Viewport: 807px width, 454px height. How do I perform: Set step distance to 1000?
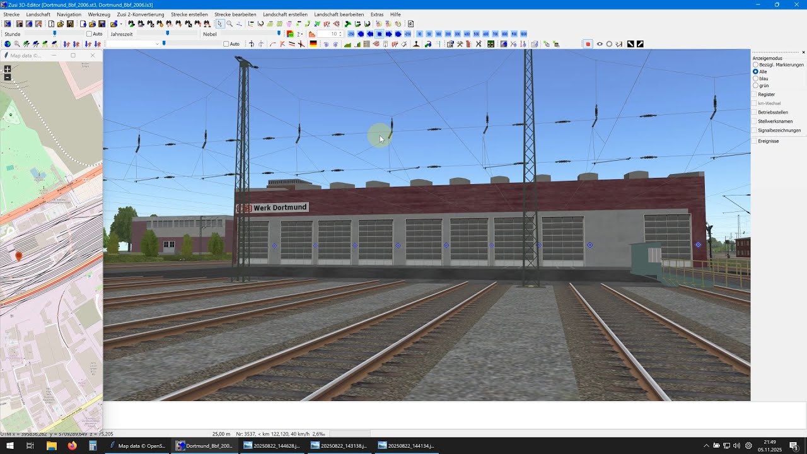(x=524, y=34)
